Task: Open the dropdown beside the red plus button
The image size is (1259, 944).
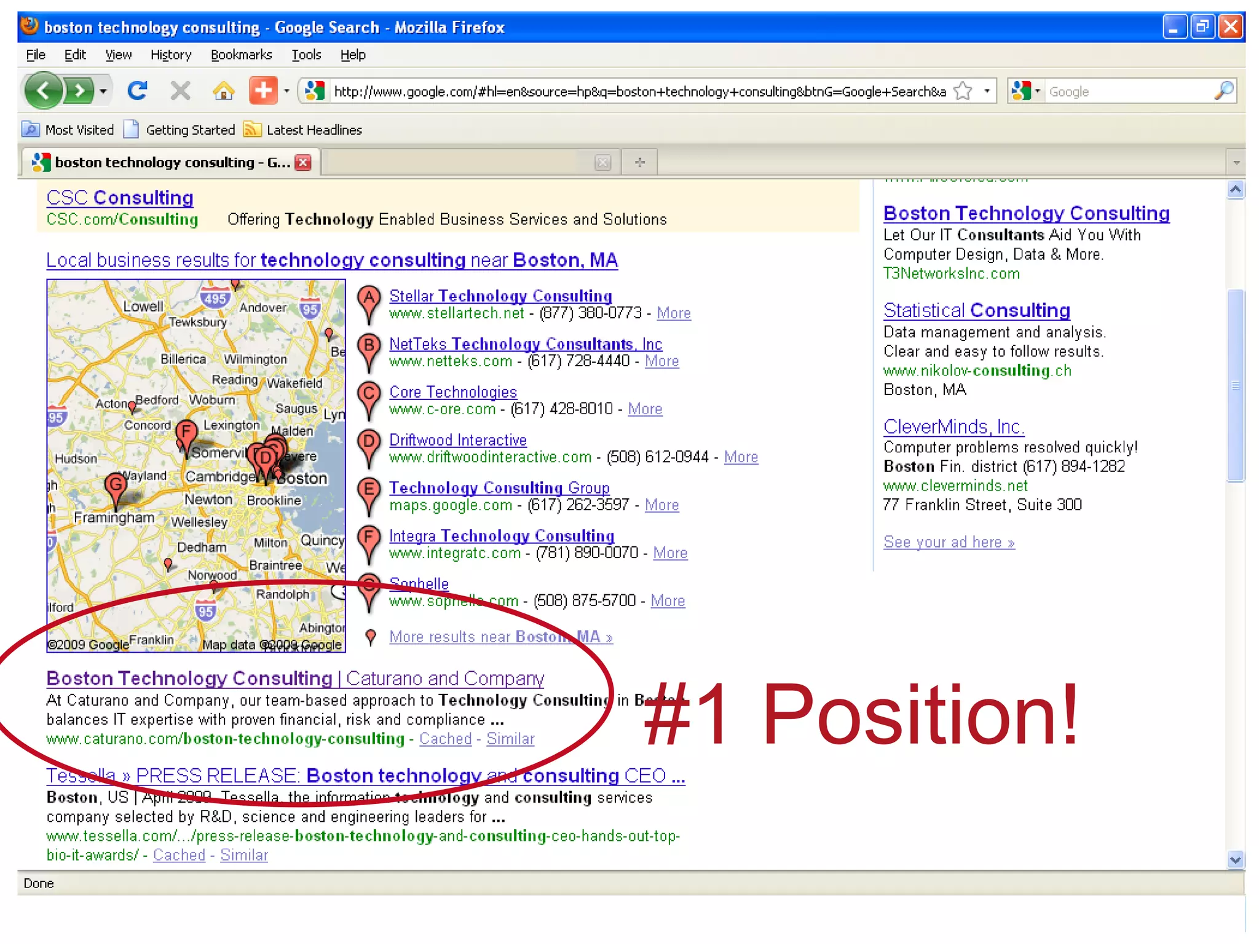Action: pyautogui.click(x=286, y=92)
